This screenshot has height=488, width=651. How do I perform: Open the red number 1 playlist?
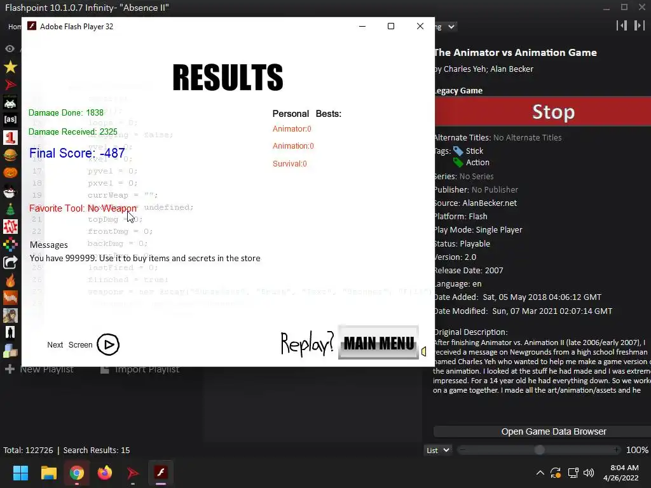(x=10, y=137)
